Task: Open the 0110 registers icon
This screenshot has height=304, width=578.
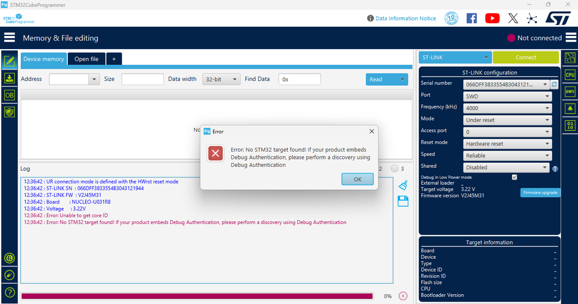Action: pos(570,126)
